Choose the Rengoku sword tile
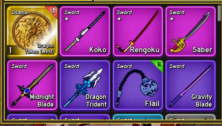222x126 pixels. [138, 32]
